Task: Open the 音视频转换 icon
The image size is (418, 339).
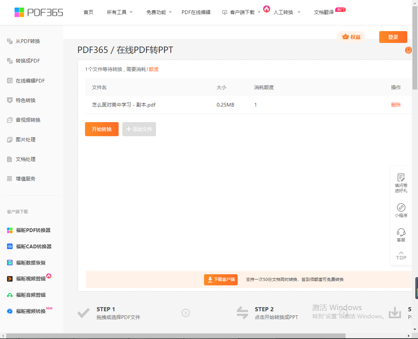Action: pos(10,120)
